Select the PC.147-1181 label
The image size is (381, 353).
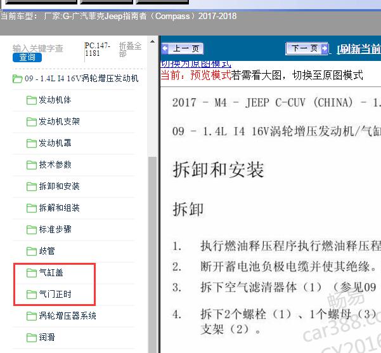coord(98,50)
